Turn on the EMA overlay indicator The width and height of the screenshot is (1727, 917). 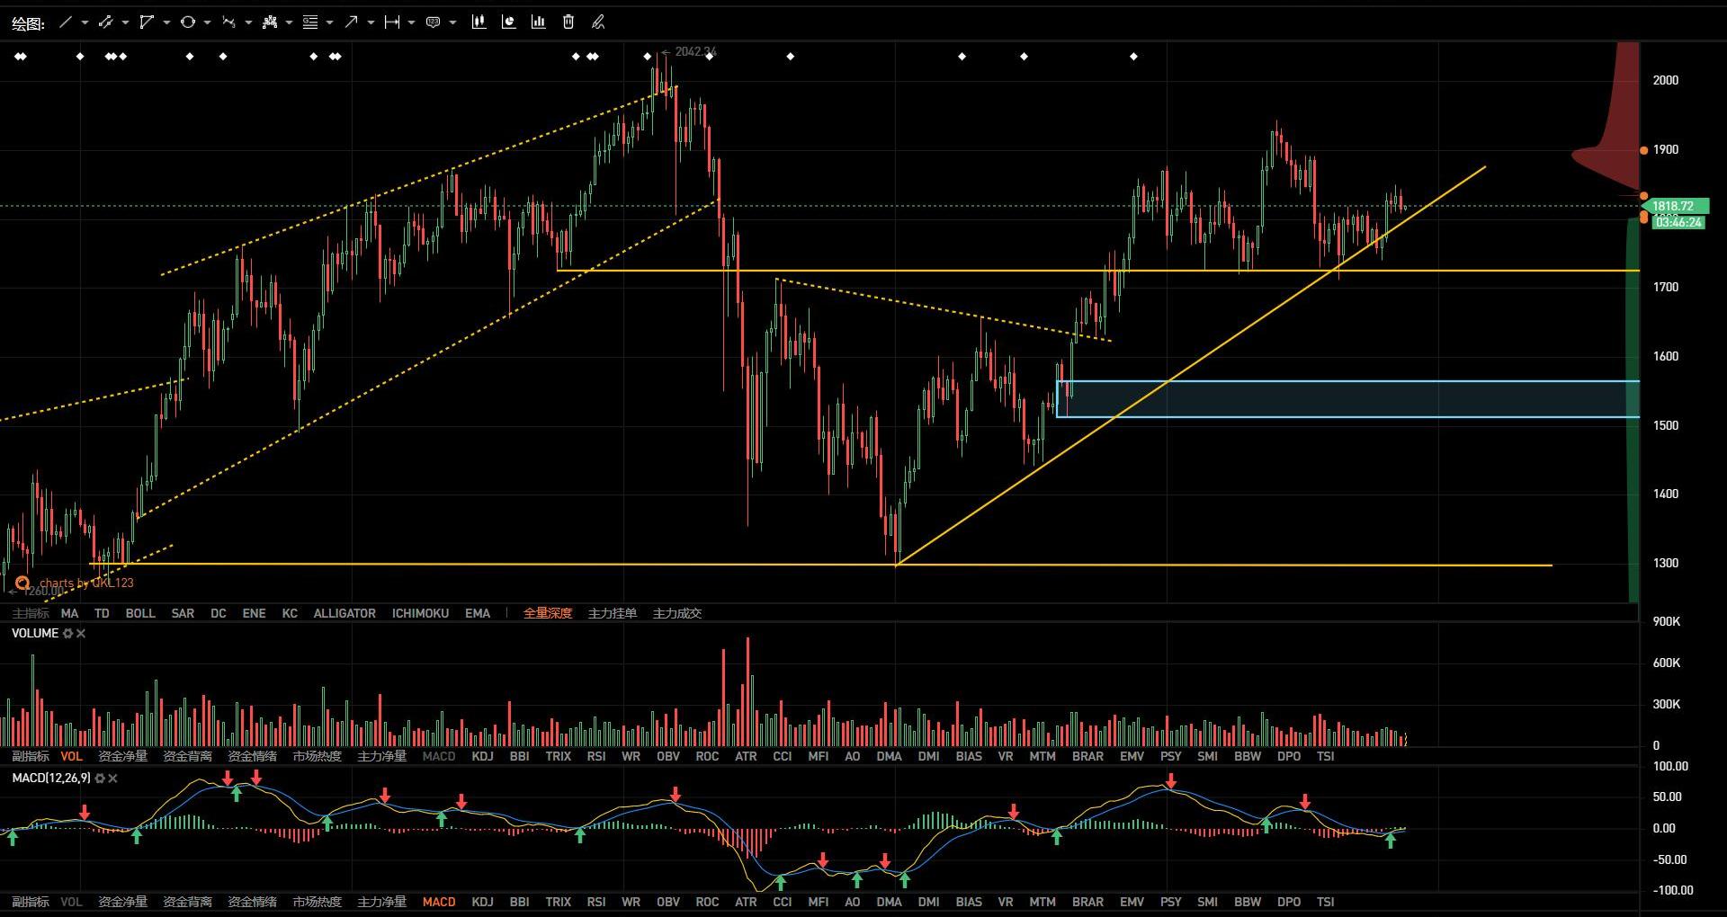pyautogui.click(x=478, y=613)
